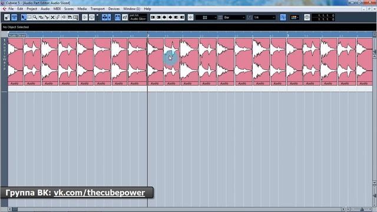This screenshot has height=212, width=377.
Task: Toggle Snap to Zero Crossing
Action: coord(190,17)
